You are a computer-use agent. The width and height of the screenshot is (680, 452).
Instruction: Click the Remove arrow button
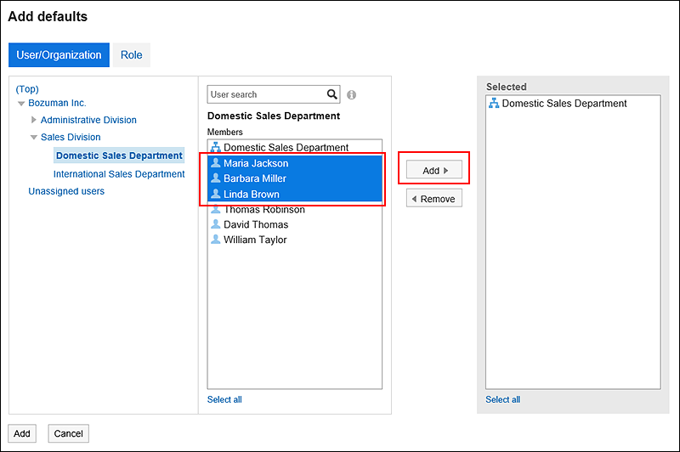click(x=434, y=199)
